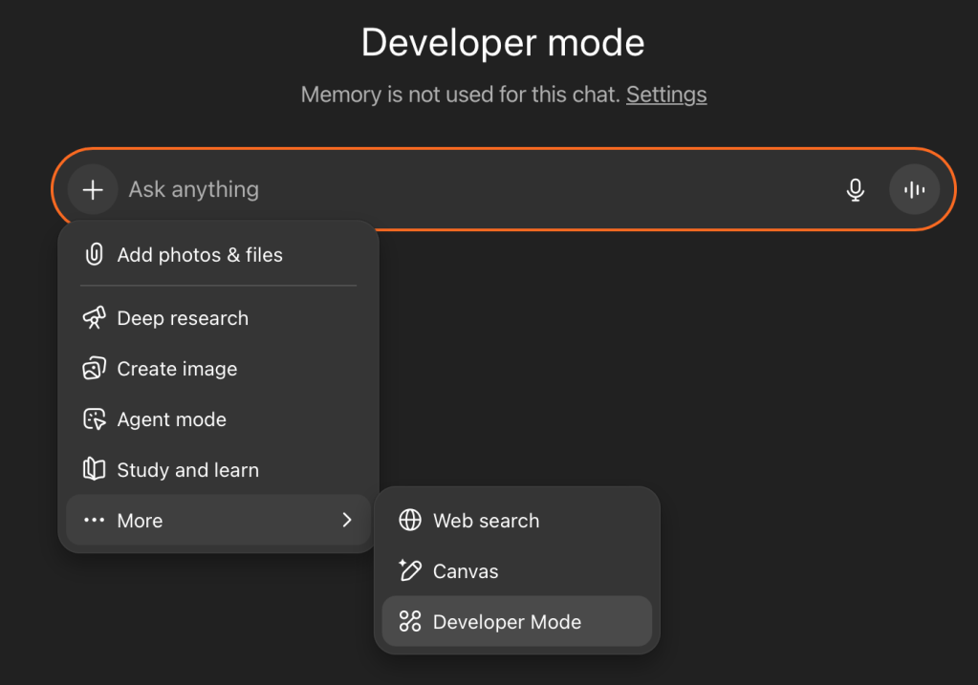Click the Agent mode icon
The height and width of the screenshot is (685, 978).
tap(94, 419)
